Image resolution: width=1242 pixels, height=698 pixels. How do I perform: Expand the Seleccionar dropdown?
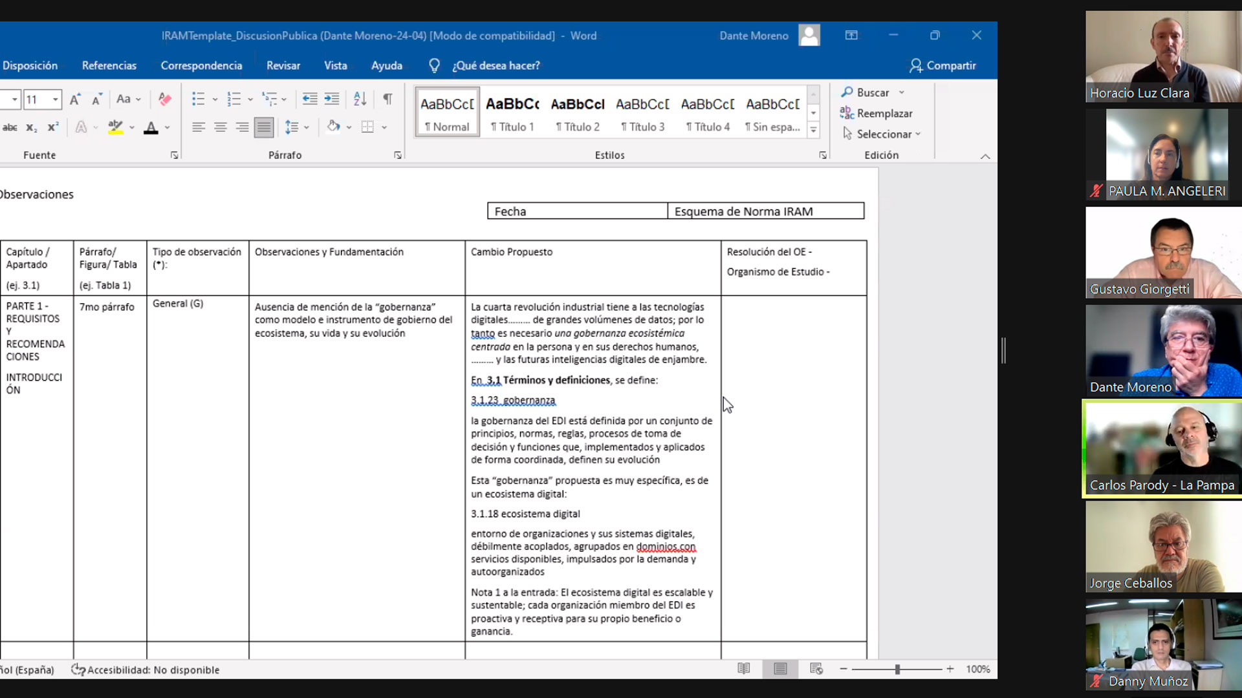click(x=918, y=134)
